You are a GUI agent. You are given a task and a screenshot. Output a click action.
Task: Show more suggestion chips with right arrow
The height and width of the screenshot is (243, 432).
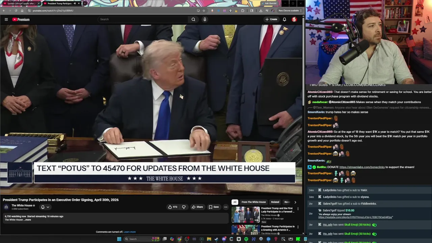(x=295, y=202)
